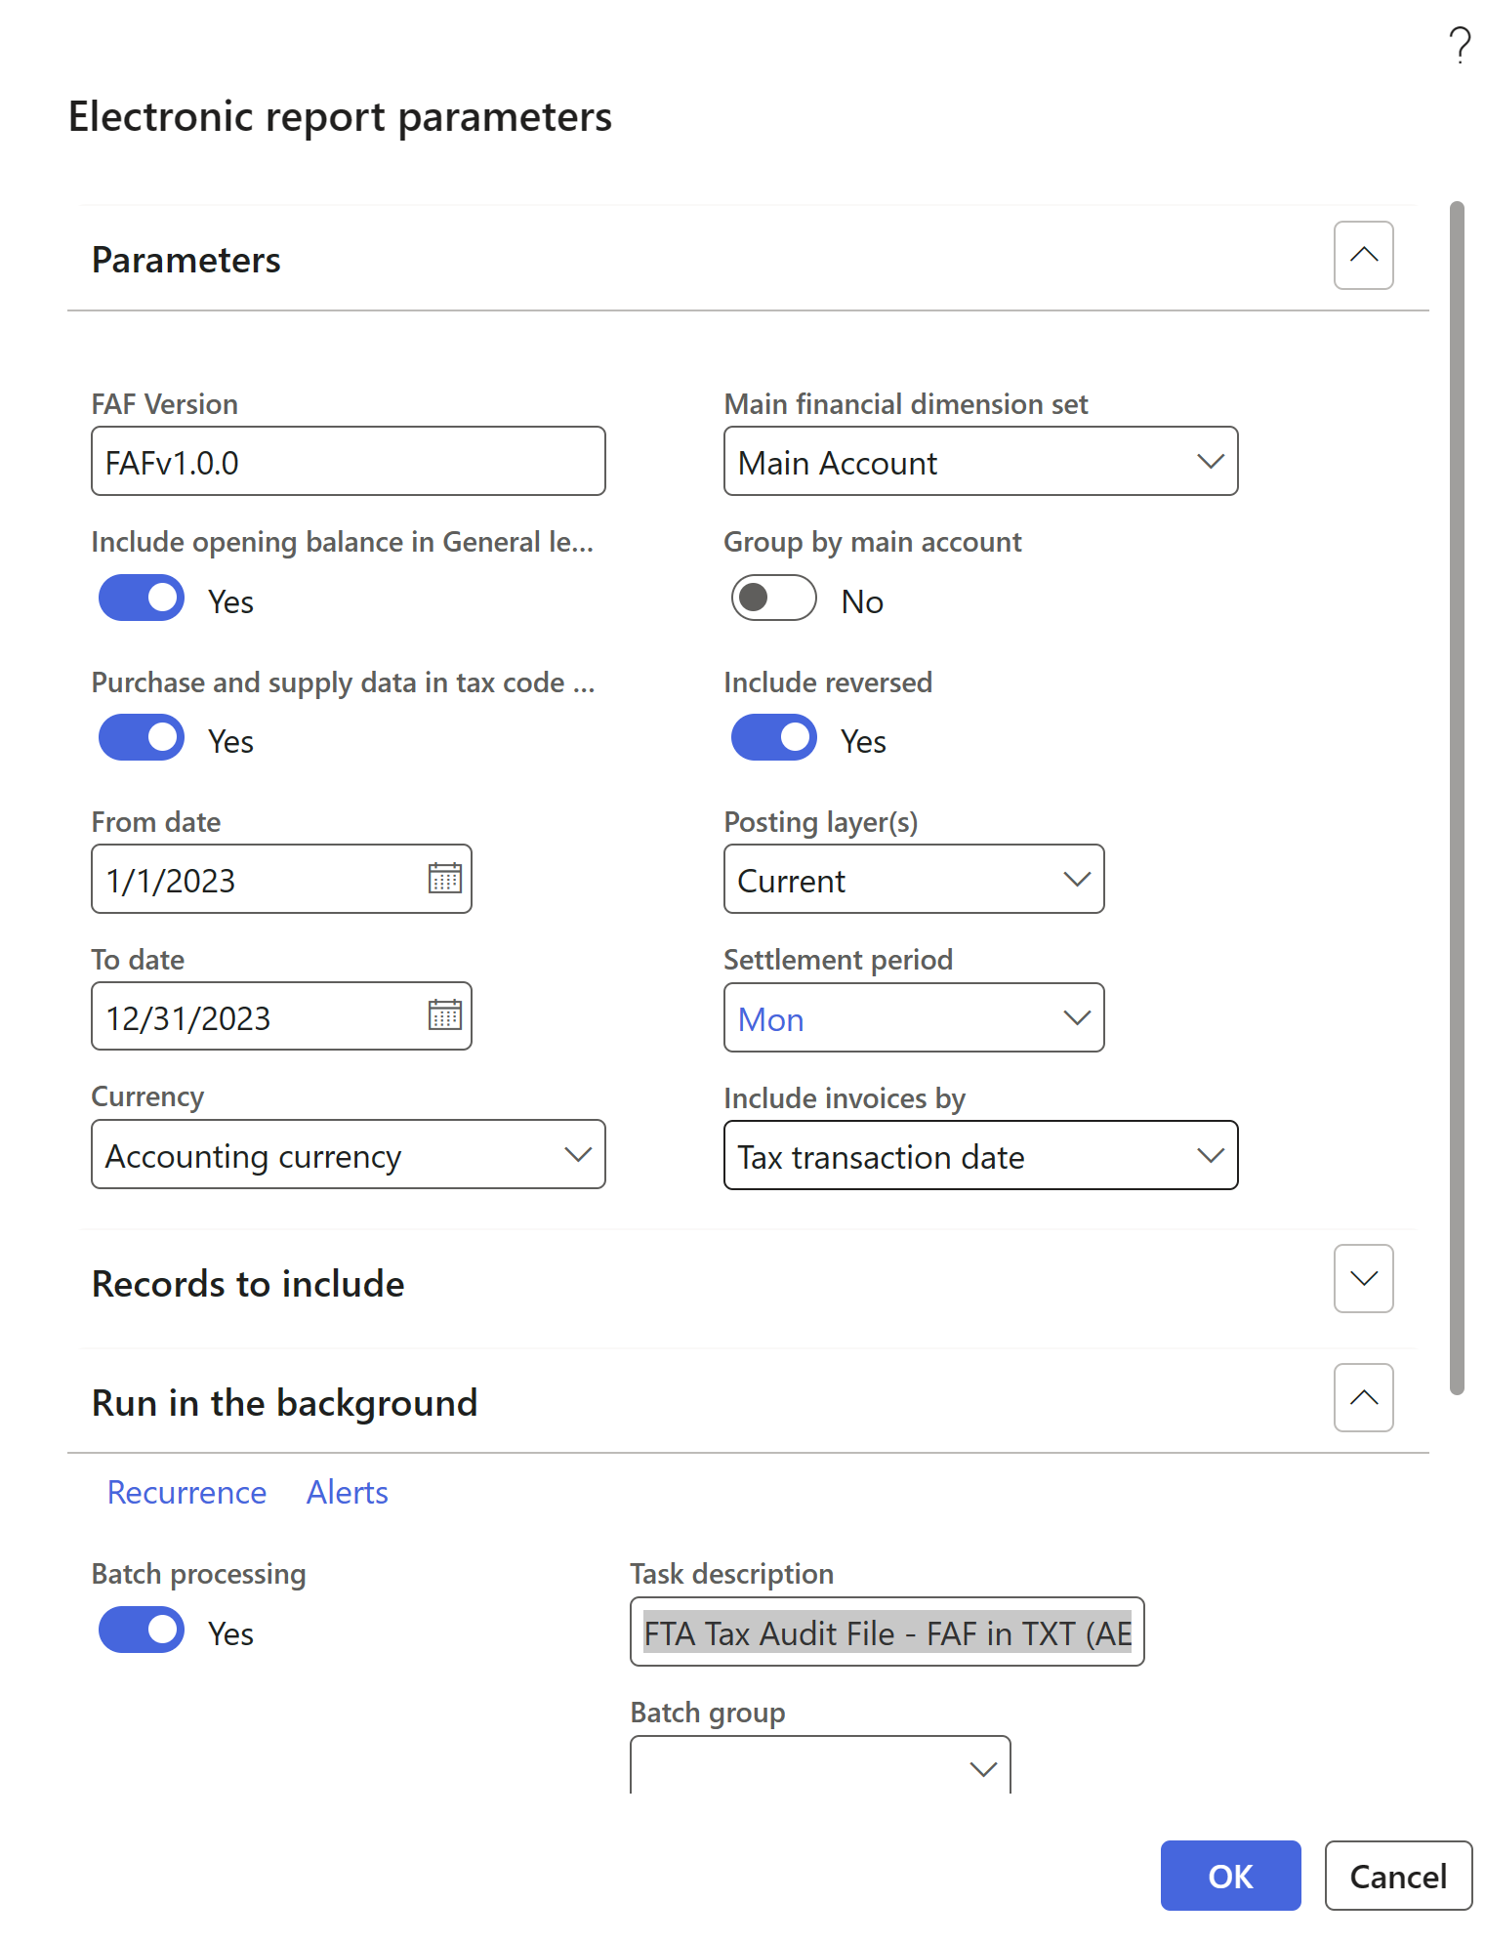Open the help question mark icon

click(1460, 46)
